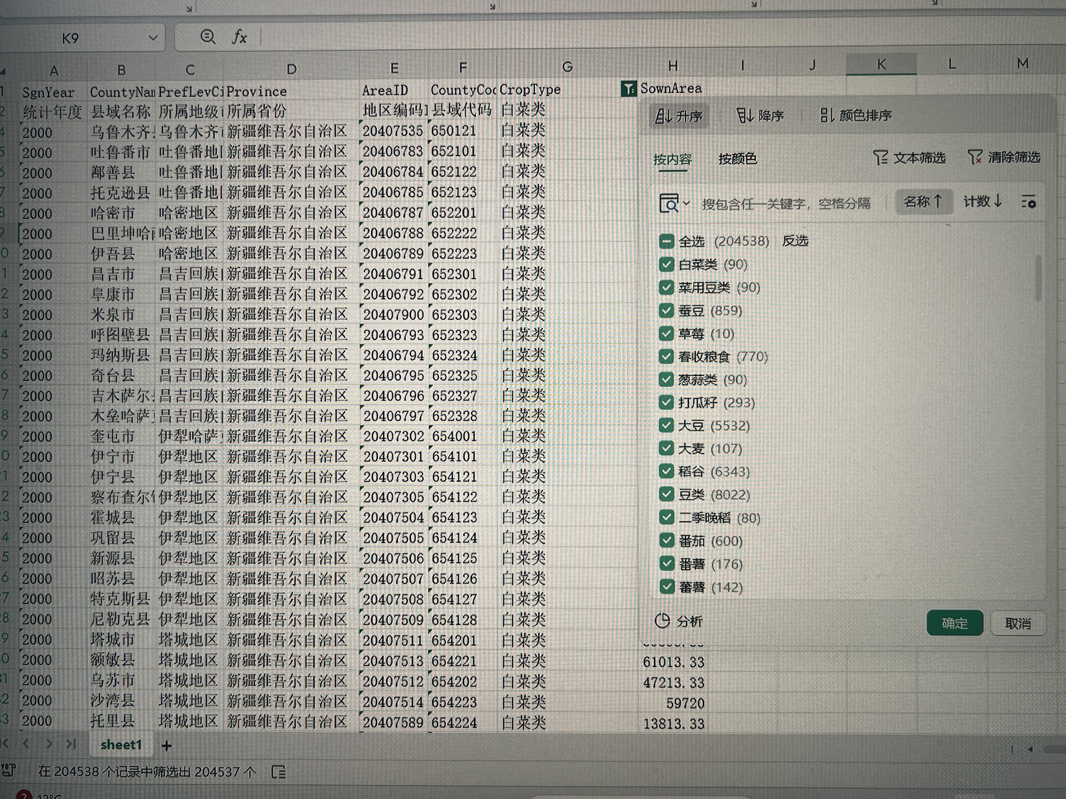Sort filter list by 计数 descending
The width and height of the screenshot is (1066, 799).
pos(983,201)
